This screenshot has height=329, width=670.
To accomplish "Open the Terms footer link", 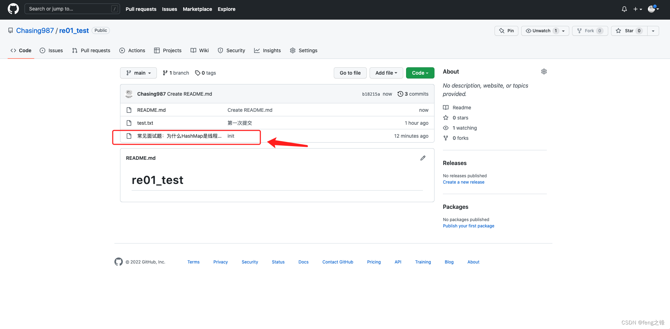I will [193, 262].
